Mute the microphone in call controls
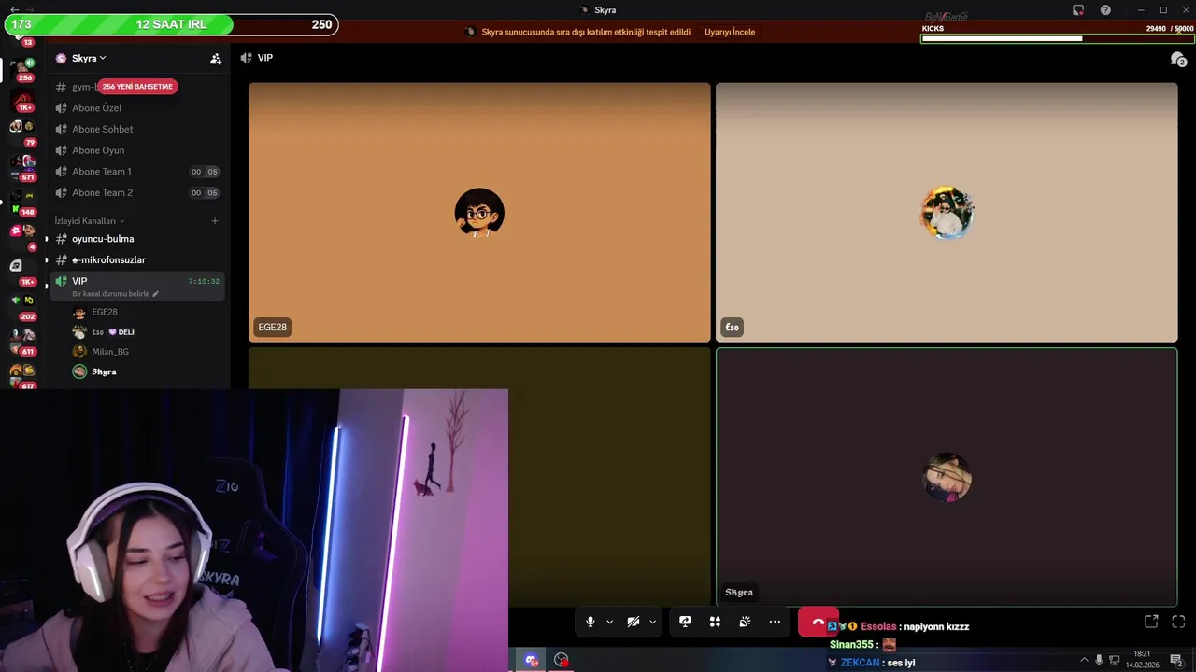 click(590, 622)
